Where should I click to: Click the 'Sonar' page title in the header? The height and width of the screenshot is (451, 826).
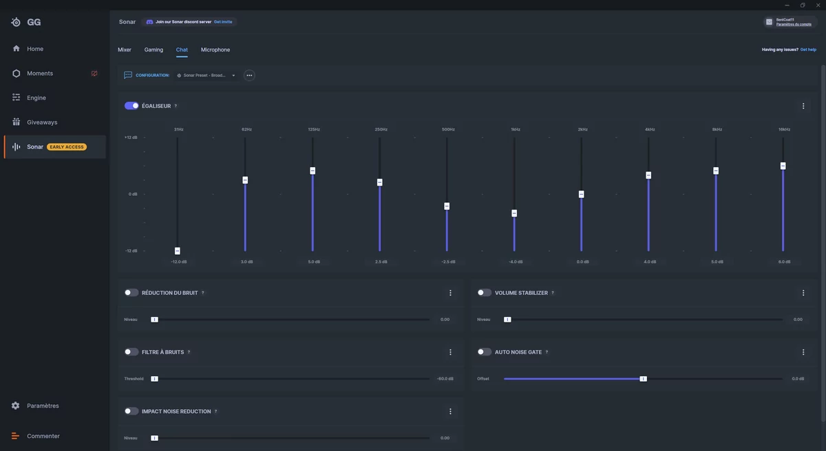pyautogui.click(x=127, y=22)
